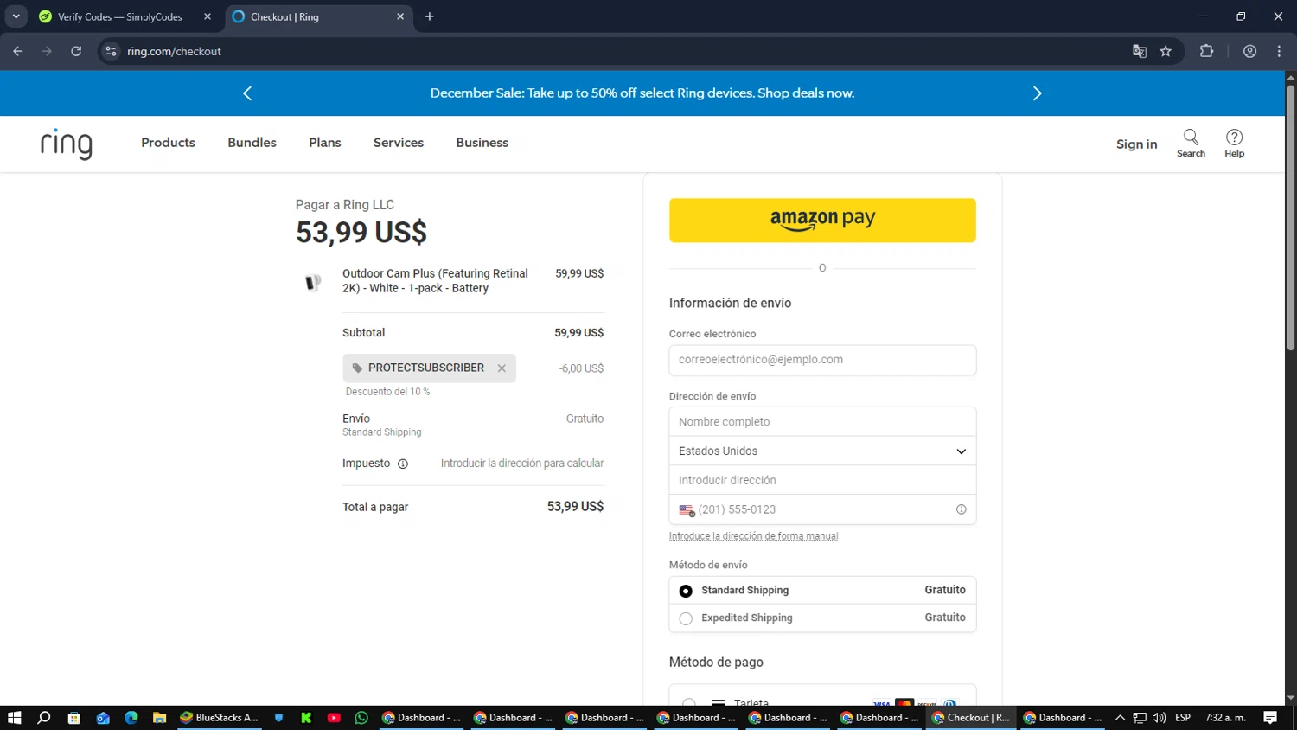Image resolution: width=1297 pixels, height=730 pixels.
Task: Open the Chrome profile icon
Action: click(x=1249, y=51)
